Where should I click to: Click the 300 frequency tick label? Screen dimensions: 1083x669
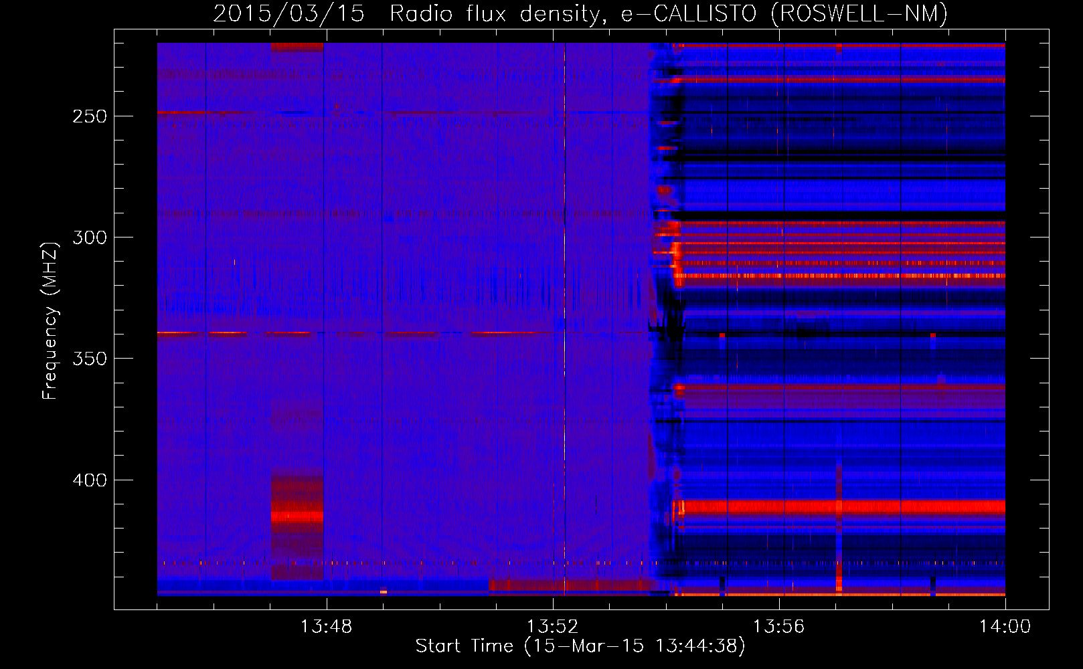[89, 237]
